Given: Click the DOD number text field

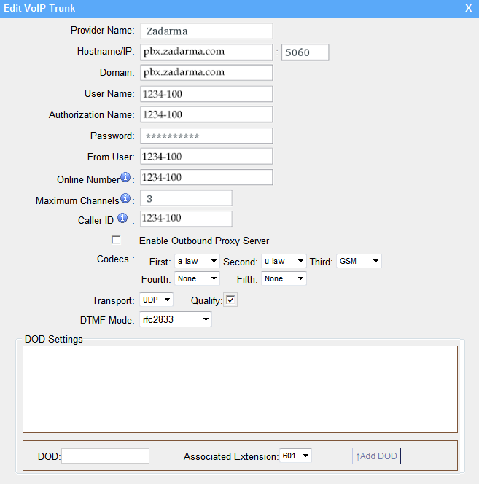Looking at the screenshot, I should click(x=106, y=456).
